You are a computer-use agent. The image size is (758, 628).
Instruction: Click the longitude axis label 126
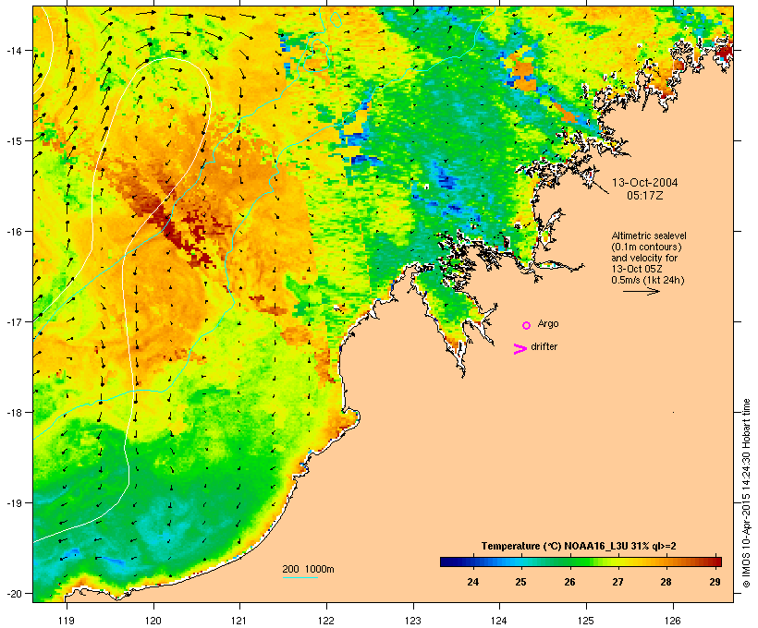(x=673, y=621)
